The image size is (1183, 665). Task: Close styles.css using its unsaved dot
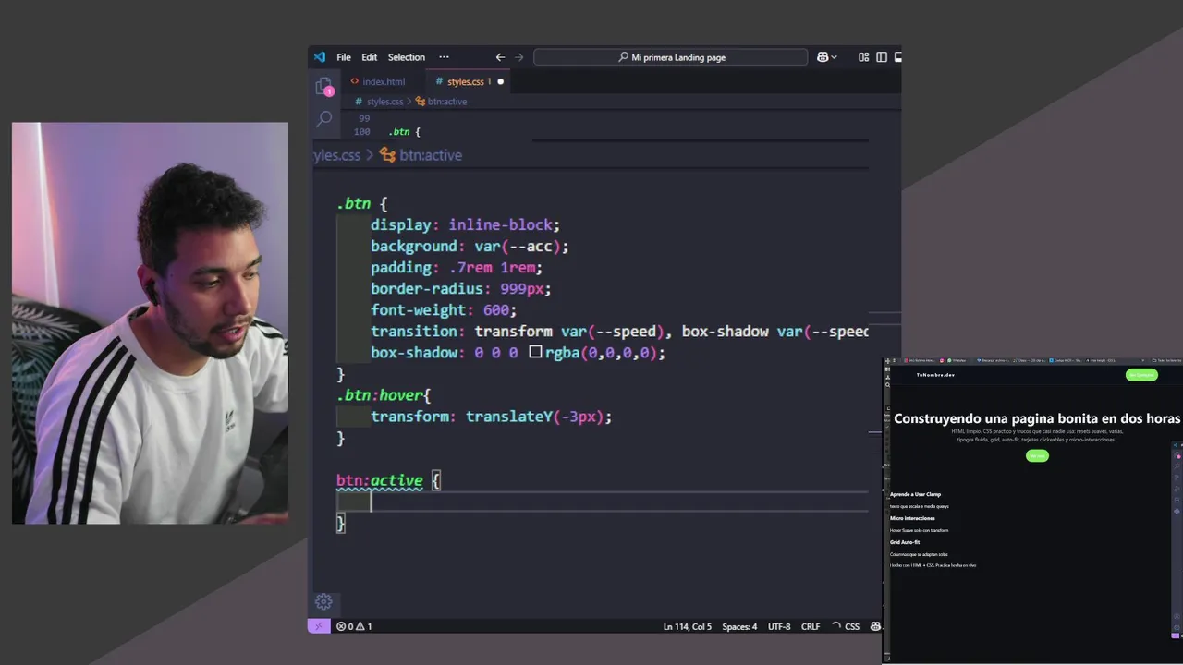501,81
